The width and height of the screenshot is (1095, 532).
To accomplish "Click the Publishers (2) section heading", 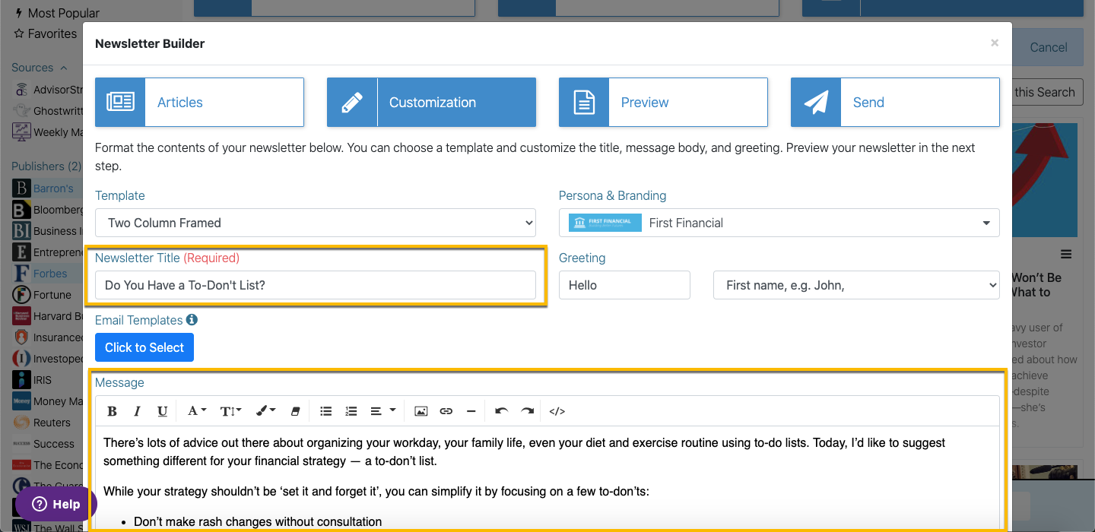I will [x=46, y=166].
